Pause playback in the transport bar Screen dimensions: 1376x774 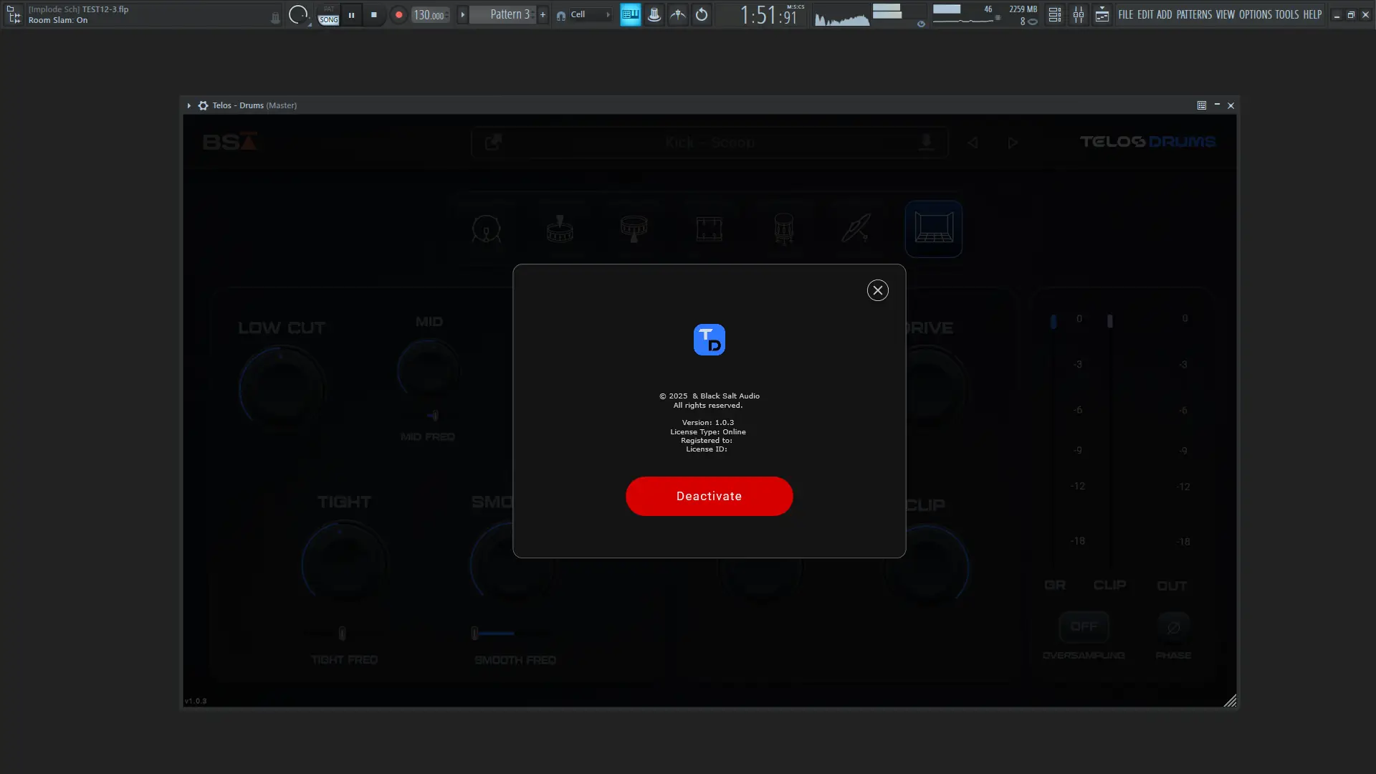click(351, 14)
